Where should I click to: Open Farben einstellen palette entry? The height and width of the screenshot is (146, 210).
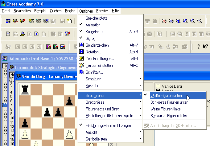(x=110, y=65)
